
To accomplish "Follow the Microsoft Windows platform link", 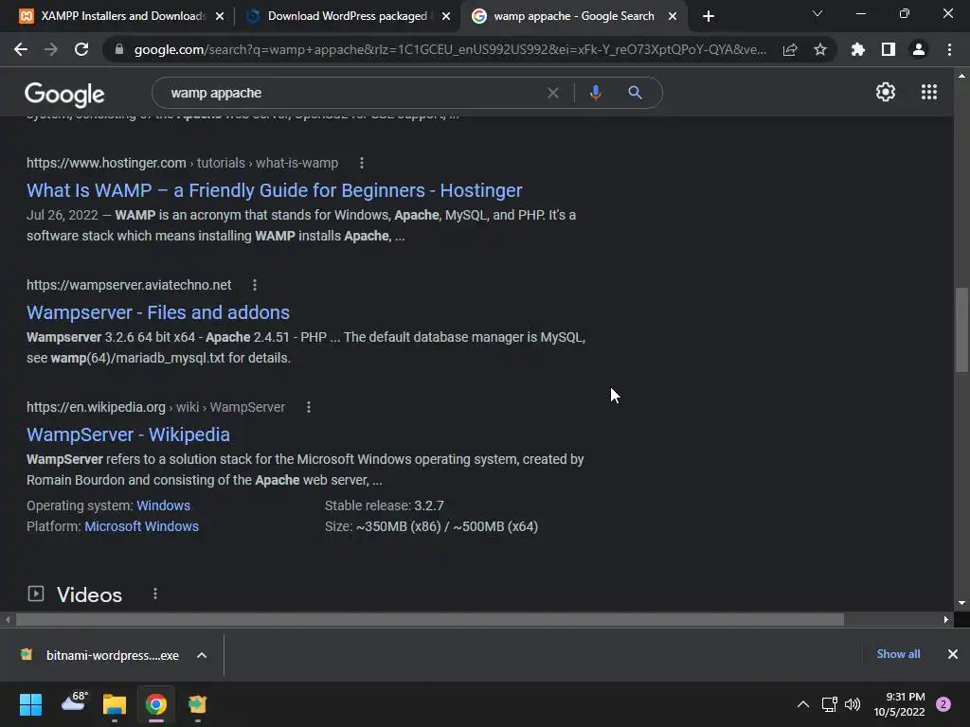I will tap(142, 526).
